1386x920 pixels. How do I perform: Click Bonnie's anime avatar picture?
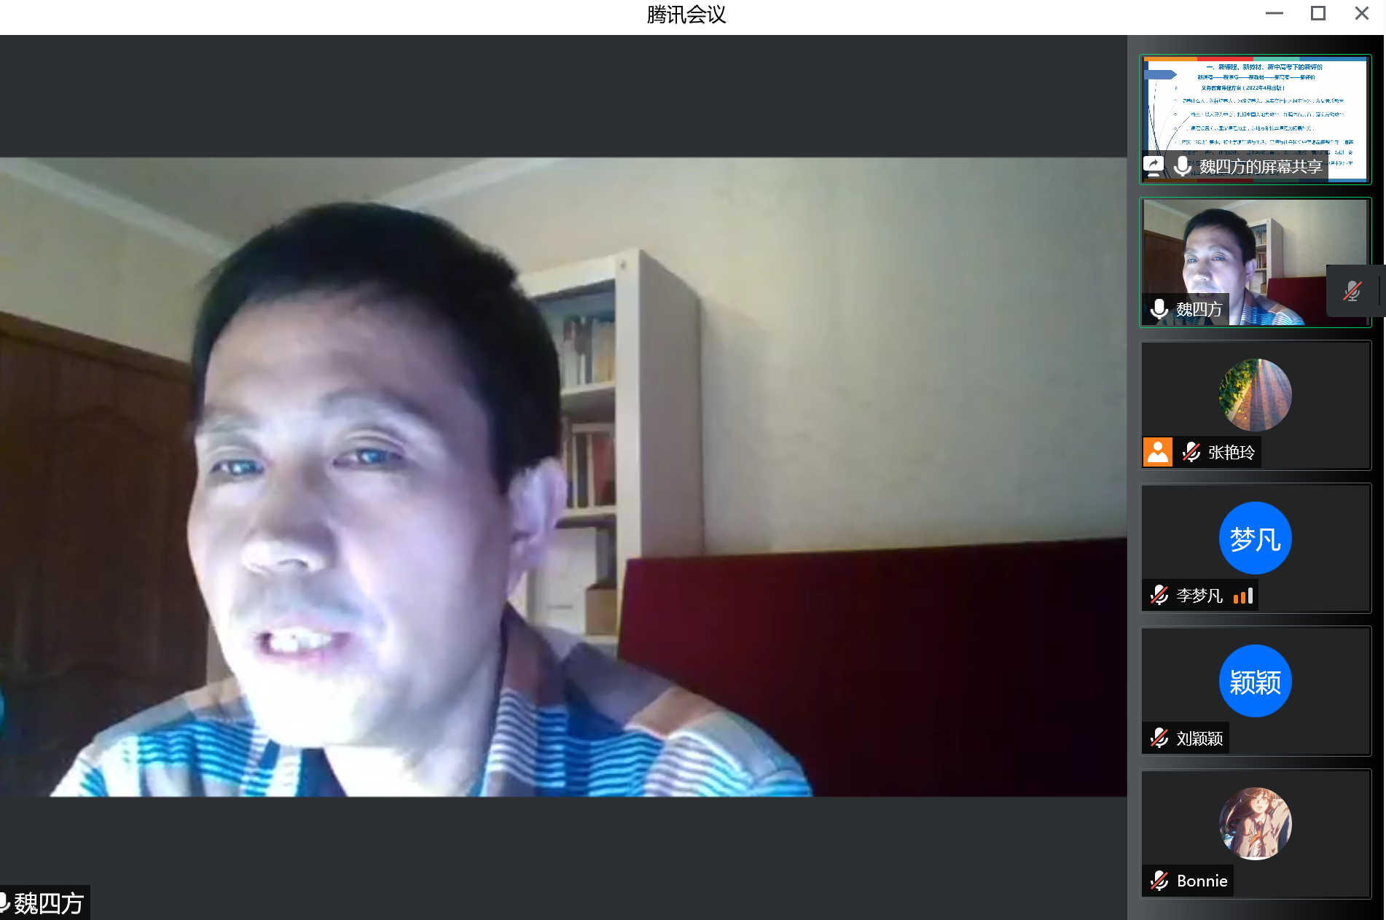point(1255,823)
